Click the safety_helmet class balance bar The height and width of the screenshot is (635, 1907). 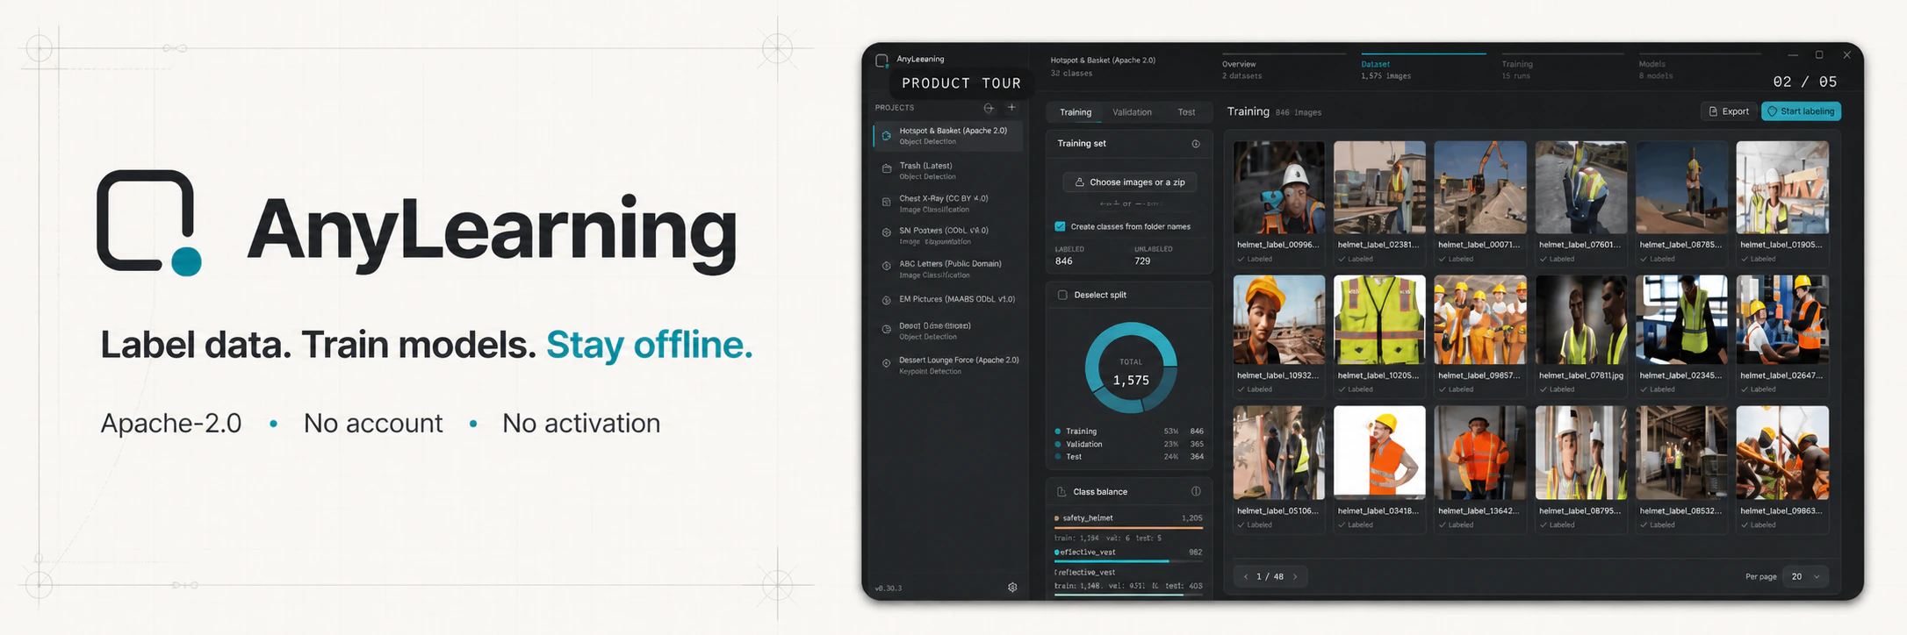(x=1128, y=528)
